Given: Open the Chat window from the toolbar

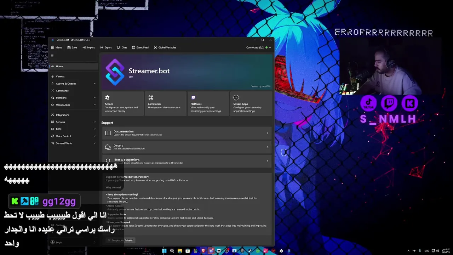Looking at the screenshot, I should coord(122,47).
